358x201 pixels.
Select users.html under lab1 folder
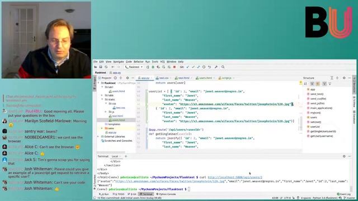117,91
